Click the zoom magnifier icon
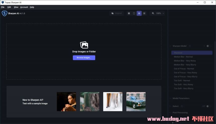This screenshot has width=216, height=124. pyautogui.click(x=153, y=13)
